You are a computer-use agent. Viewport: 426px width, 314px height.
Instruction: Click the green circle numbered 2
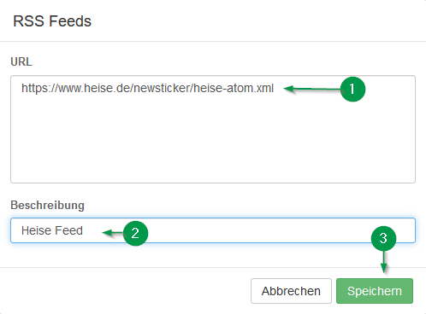coord(135,233)
